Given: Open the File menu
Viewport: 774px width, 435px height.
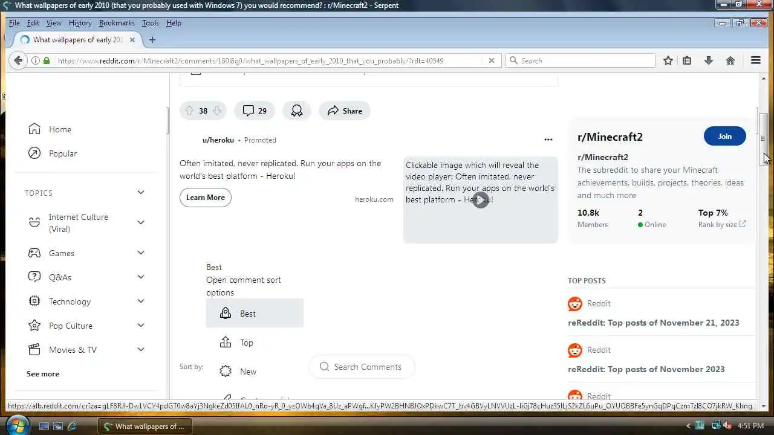Looking at the screenshot, I should pos(15,23).
